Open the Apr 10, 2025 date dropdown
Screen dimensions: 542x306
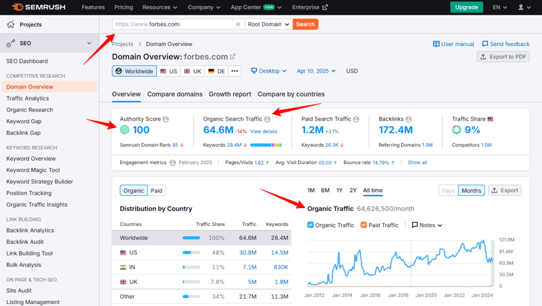pos(316,71)
